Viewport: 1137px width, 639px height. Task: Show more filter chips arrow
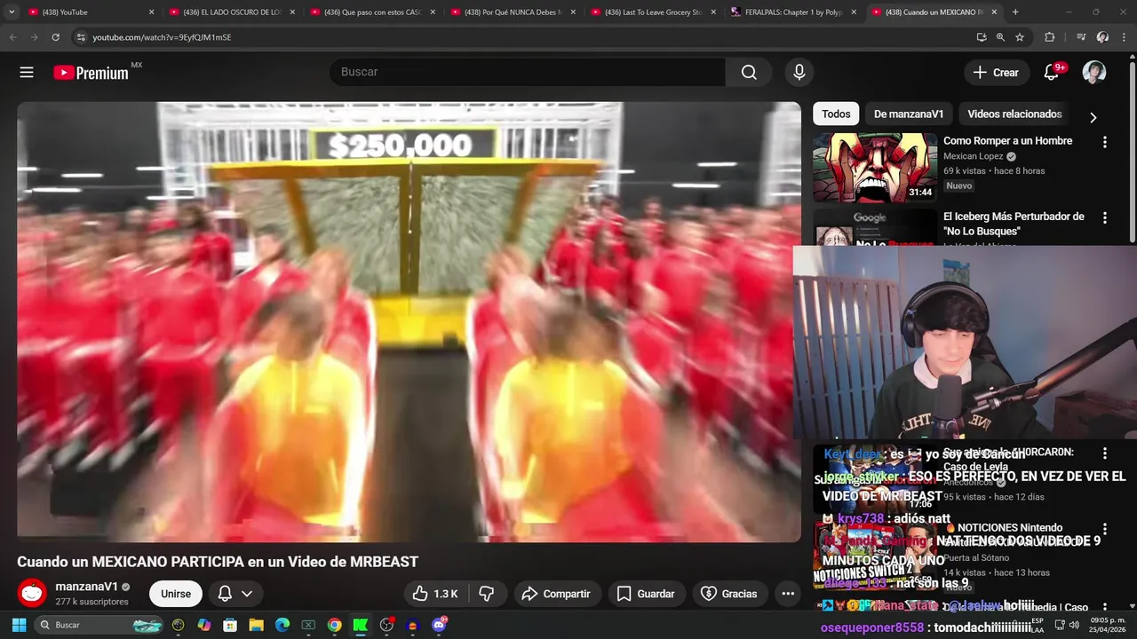coord(1093,117)
